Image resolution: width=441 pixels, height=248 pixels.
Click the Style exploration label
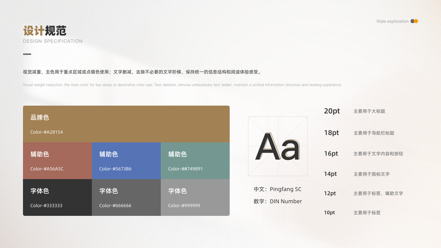point(392,21)
